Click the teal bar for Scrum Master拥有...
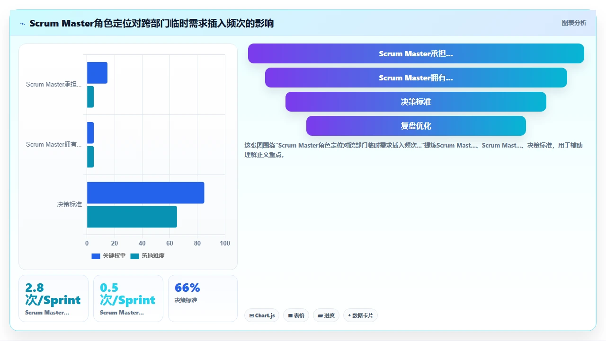 pyautogui.click(x=90, y=157)
